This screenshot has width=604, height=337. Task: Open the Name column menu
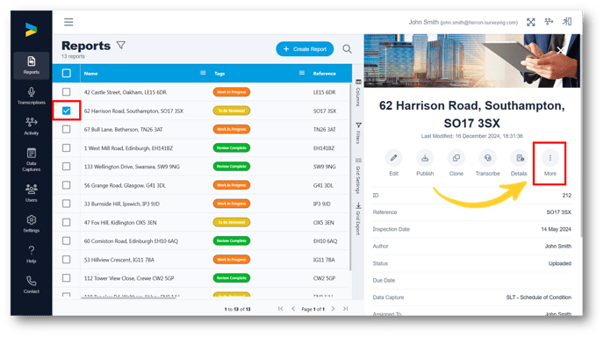203,73
